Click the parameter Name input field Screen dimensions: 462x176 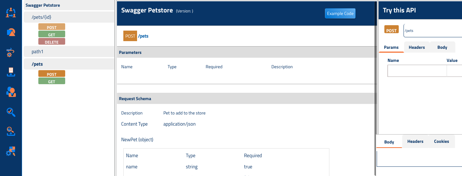(x=417, y=71)
